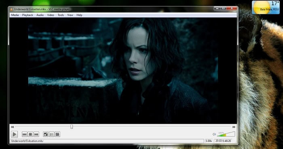Skip to next media in playlist
Viewport: 283px width, 149px height.
pyautogui.click(x=36, y=134)
